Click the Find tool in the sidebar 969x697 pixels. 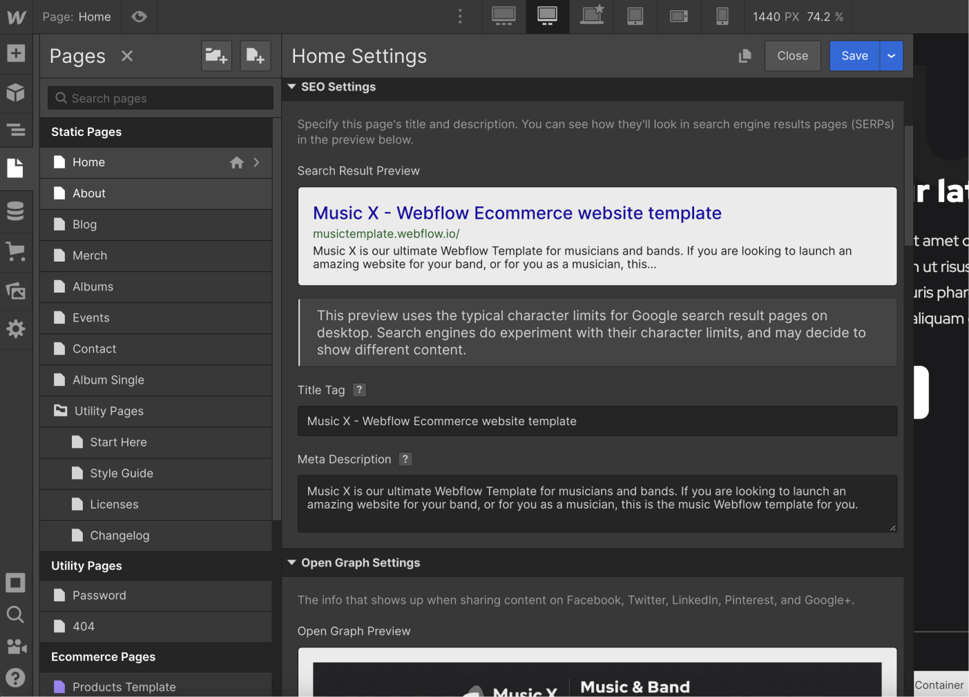click(x=15, y=614)
